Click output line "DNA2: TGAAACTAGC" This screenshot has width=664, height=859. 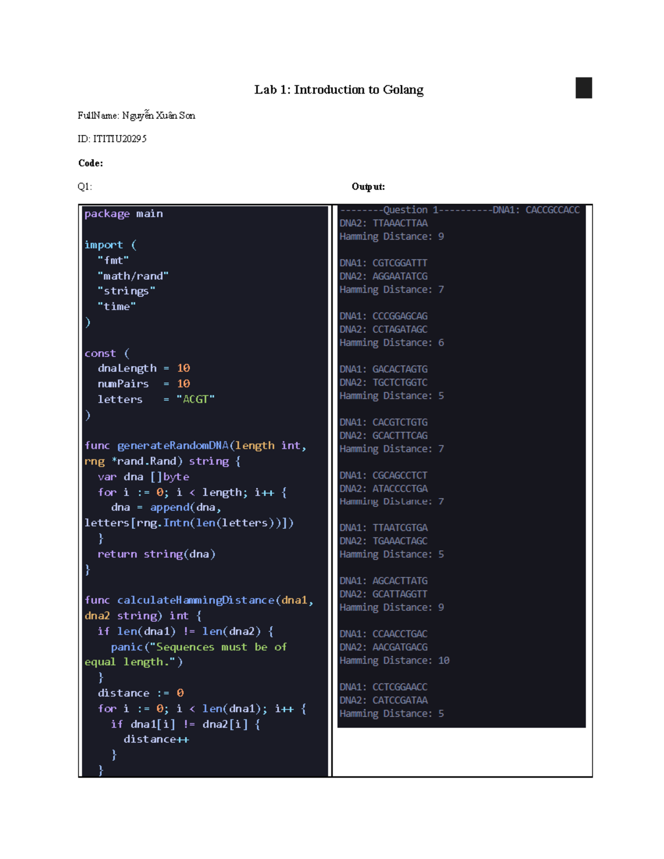click(x=383, y=542)
